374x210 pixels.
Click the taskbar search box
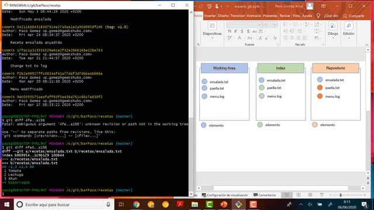(x=64, y=204)
